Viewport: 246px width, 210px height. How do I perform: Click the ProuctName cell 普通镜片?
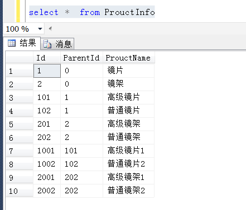(128, 111)
